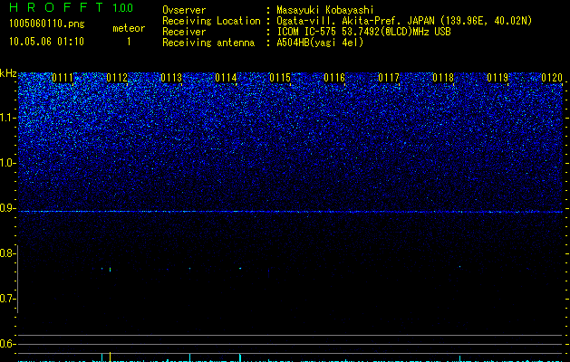The width and height of the screenshot is (570, 362).
Task: Click the 0.7 frequency axis label
Action: click(8, 299)
